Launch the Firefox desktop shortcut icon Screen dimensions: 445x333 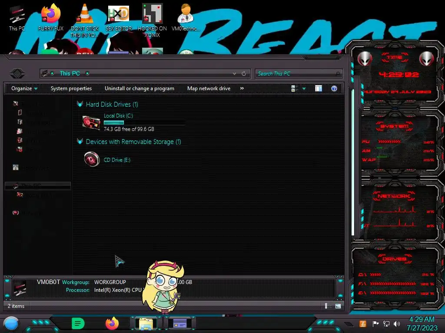(50, 13)
